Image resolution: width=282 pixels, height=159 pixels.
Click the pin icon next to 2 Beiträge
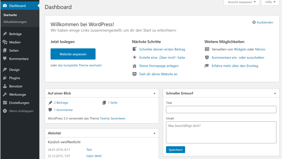(x=50, y=103)
